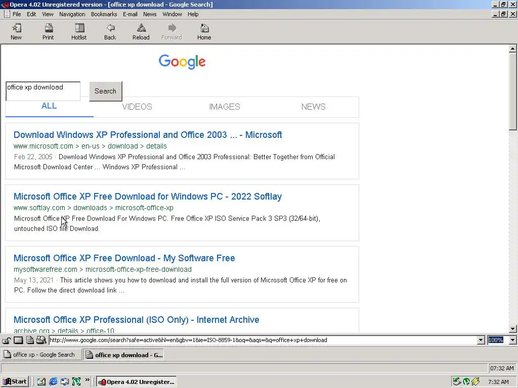
Task: Open 'Microsoft Office XP Professional (ISO Only)' Internet Archive link
Action: click(137, 320)
